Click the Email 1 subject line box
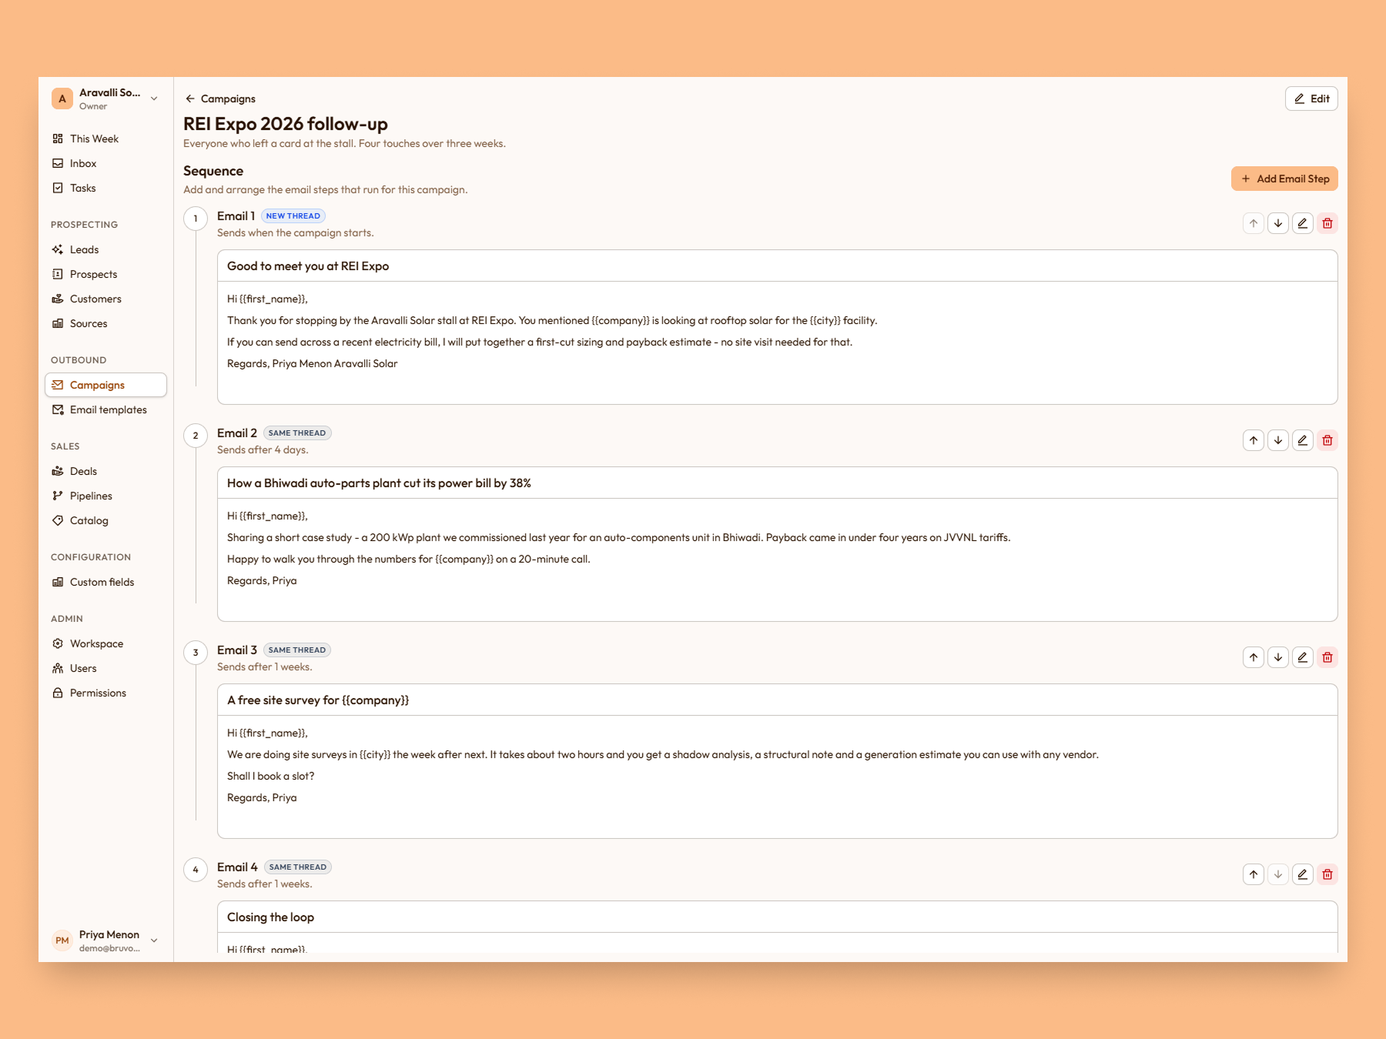The height and width of the screenshot is (1039, 1386). (778, 266)
